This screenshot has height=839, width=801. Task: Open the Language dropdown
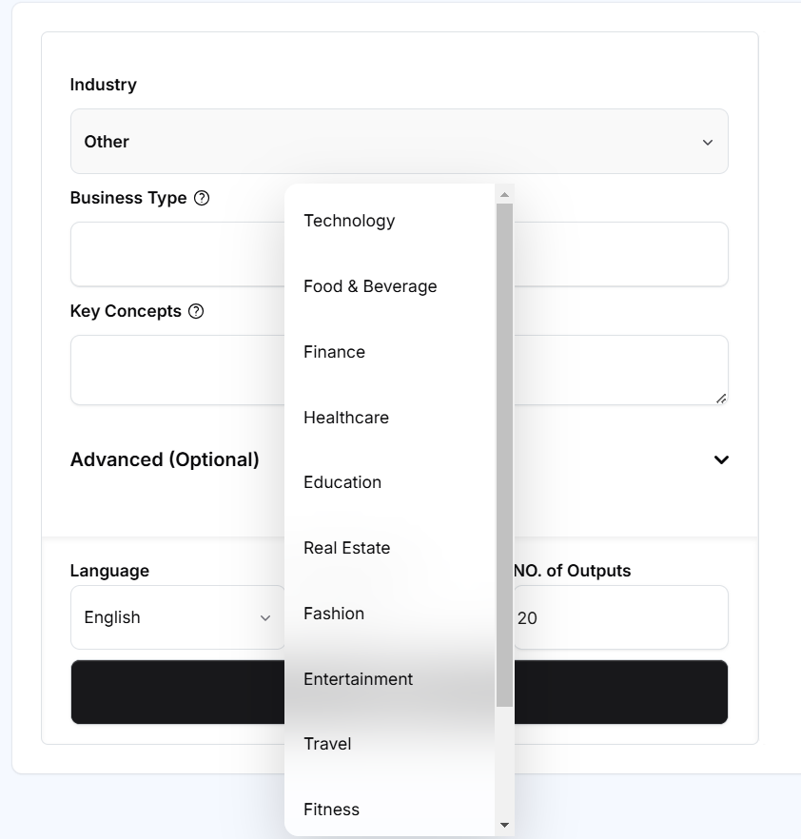pyautogui.click(x=178, y=617)
